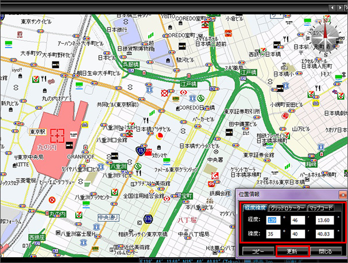348x263 pixels.
Task: Click the post office symbol beside 東京中央局
Action: (16, 157)
